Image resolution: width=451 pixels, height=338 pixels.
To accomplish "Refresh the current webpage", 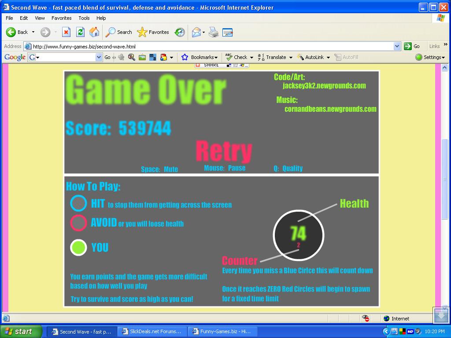I will pos(80,32).
